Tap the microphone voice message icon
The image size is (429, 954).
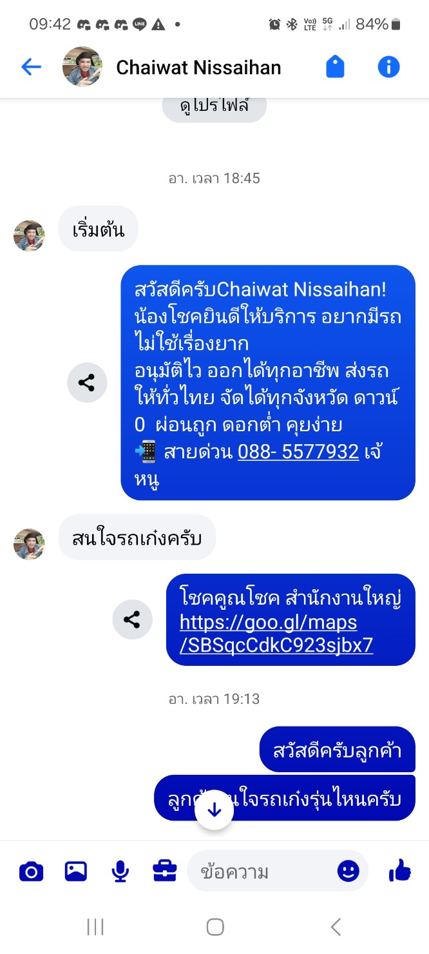coord(120,871)
